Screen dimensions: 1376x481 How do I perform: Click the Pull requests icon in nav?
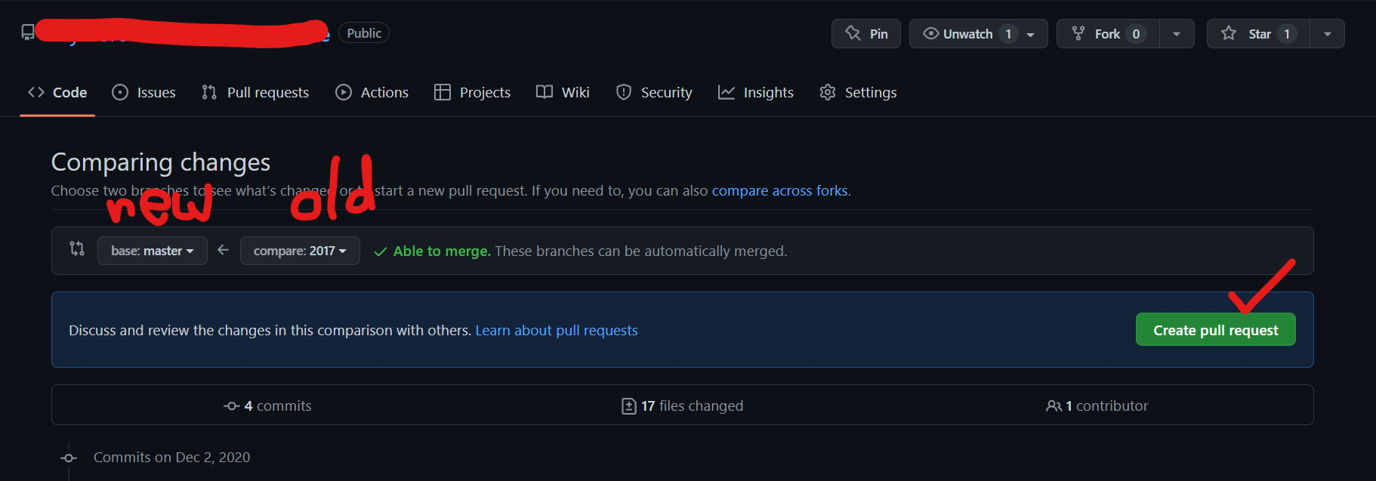tap(209, 92)
